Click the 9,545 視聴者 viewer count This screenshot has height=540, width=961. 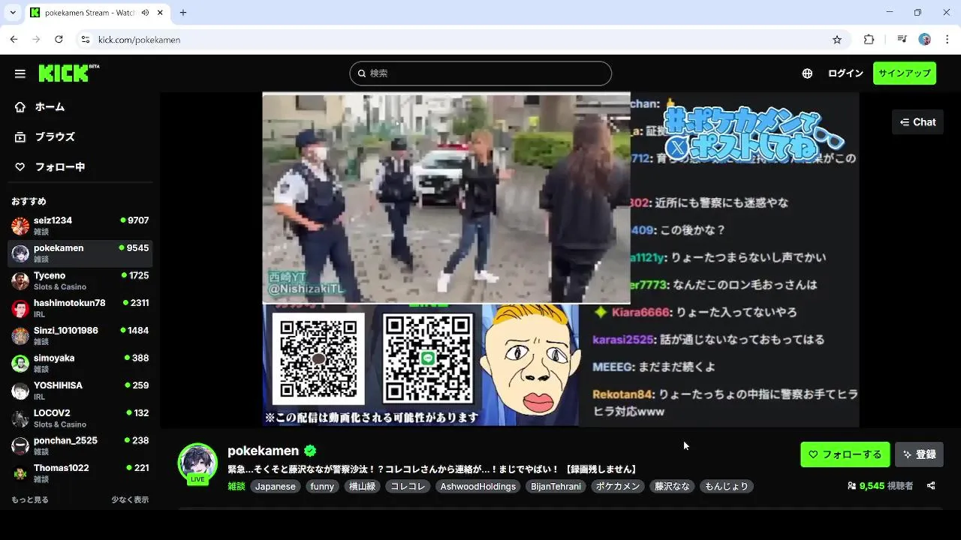coord(880,486)
